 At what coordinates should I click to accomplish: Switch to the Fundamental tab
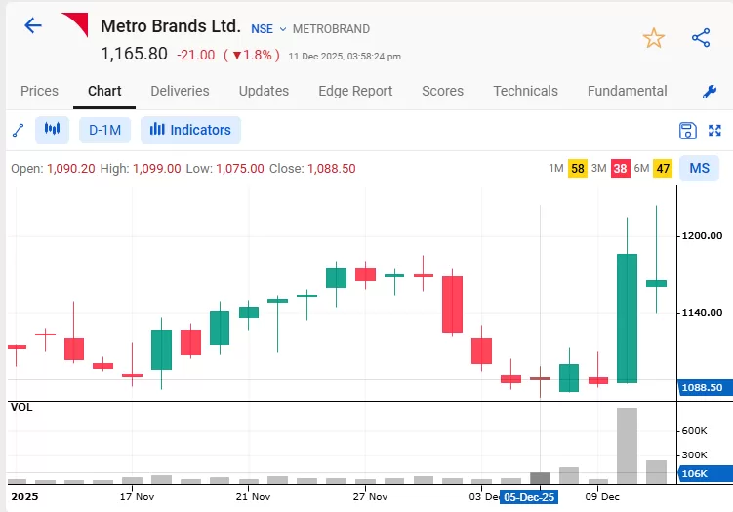point(627,91)
